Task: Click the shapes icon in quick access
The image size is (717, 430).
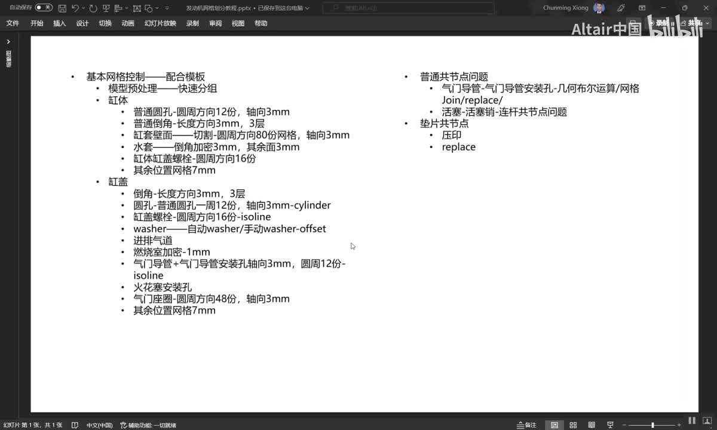Action: point(149,8)
